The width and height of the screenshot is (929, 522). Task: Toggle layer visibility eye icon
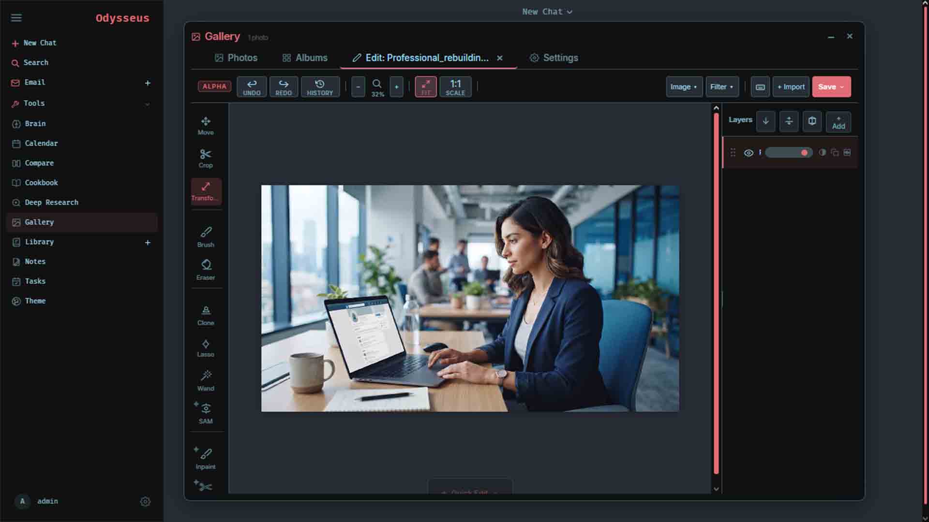coord(749,153)
